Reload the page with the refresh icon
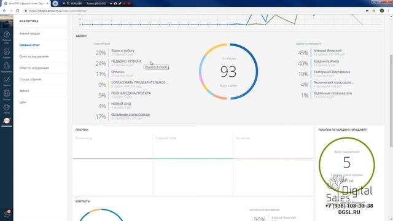Screen dimensions: 393x221 (18, 11)
